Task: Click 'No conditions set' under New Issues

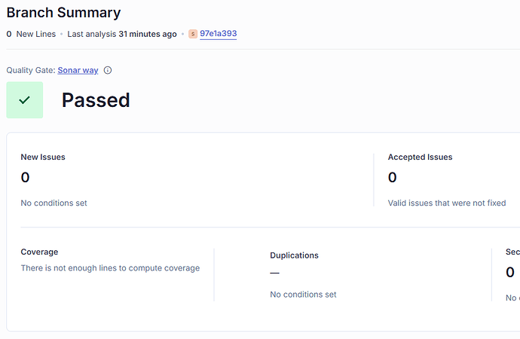Action: pos(54,203)
